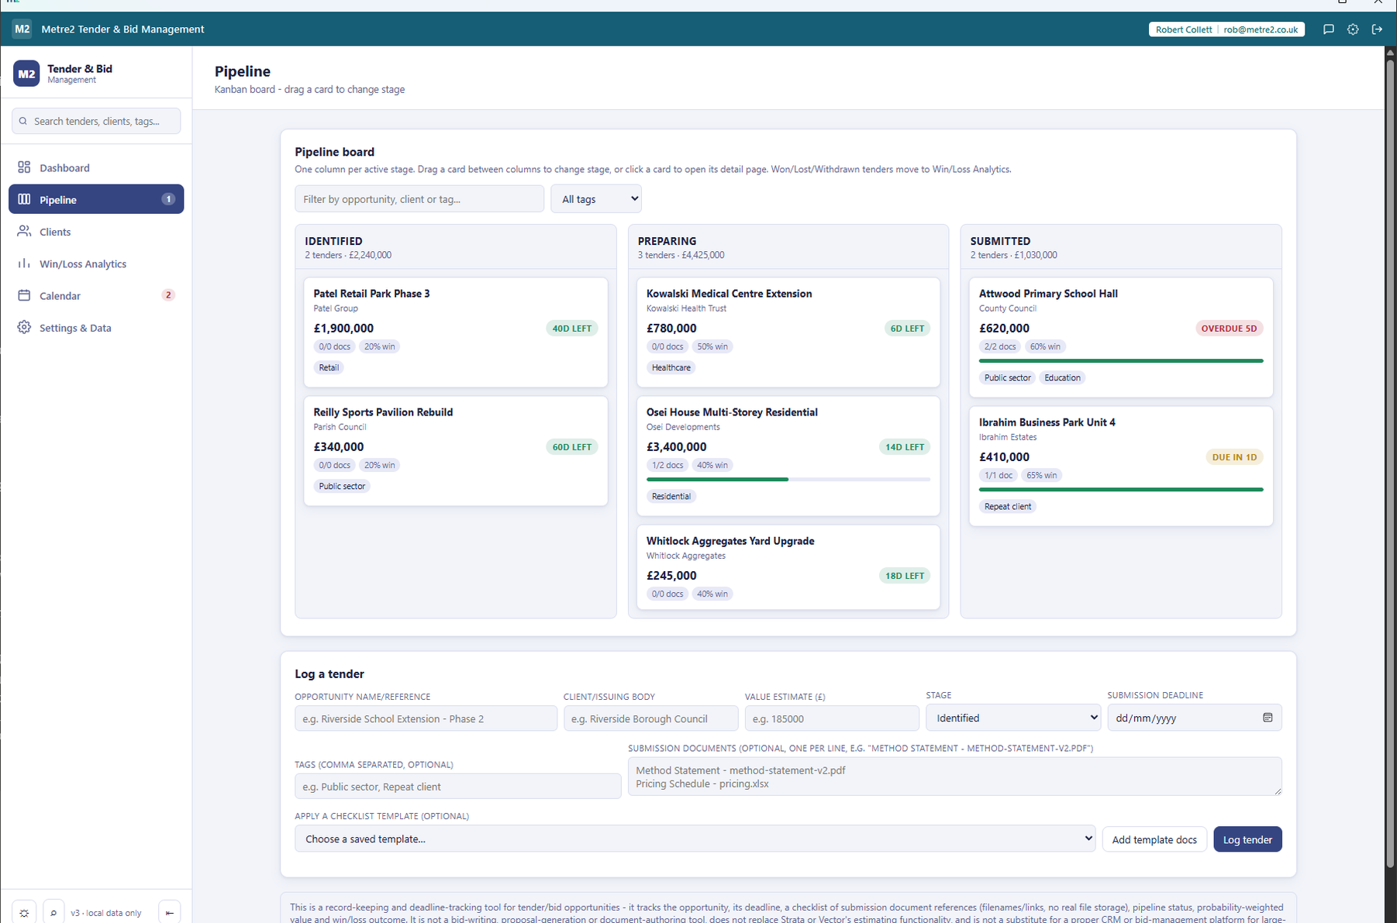The image size is (1397, 923).
Task: Click the Search tenders, clients, tags field
Action: (96, 121)
